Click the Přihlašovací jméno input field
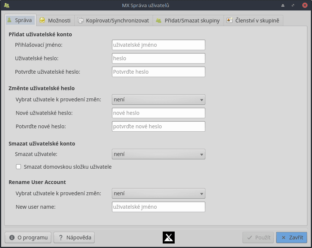The image size is (312, 248). pyautogui.click(x=158, y=45)
